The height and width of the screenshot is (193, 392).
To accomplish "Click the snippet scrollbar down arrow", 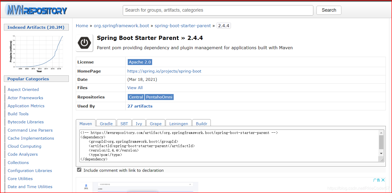I will 381,153.
